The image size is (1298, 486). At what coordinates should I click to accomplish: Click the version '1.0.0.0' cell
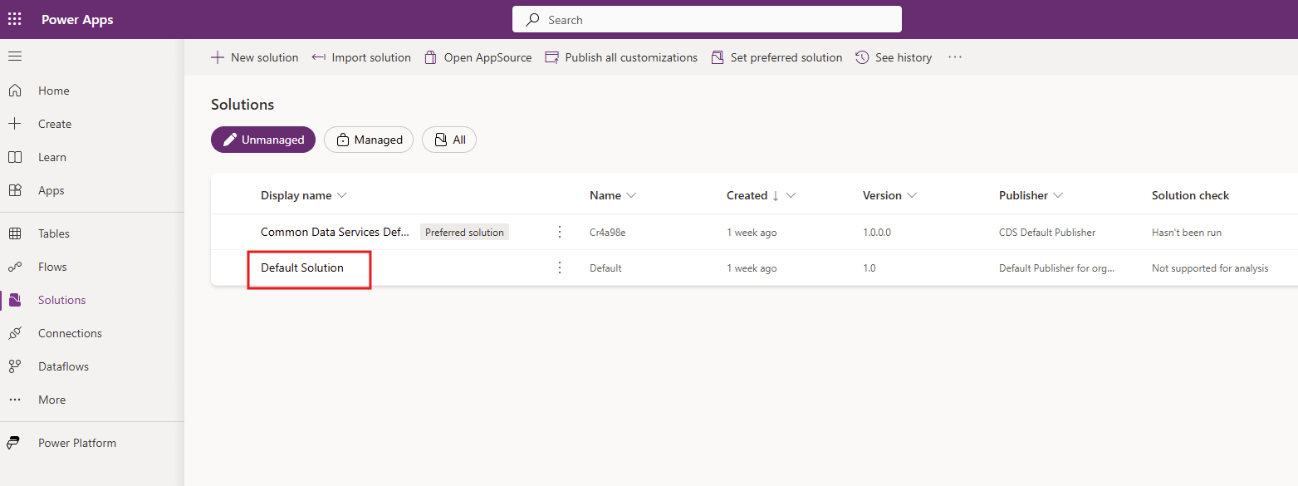(877, 233)
